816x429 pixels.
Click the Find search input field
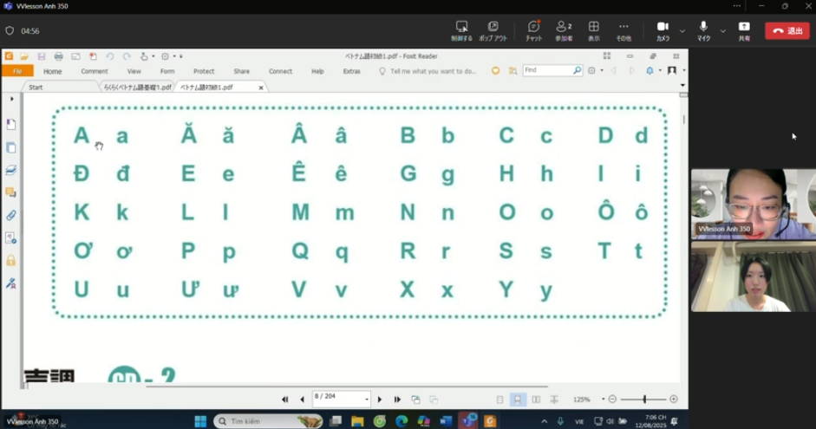548,70
